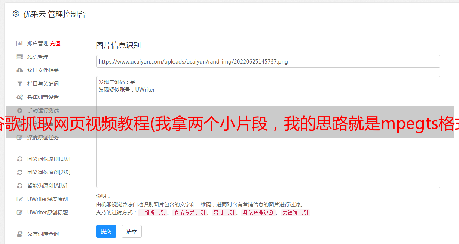Viewport: 459px width, 244px height.
Task: Click the 网址识别 tag
Action: 224,213
